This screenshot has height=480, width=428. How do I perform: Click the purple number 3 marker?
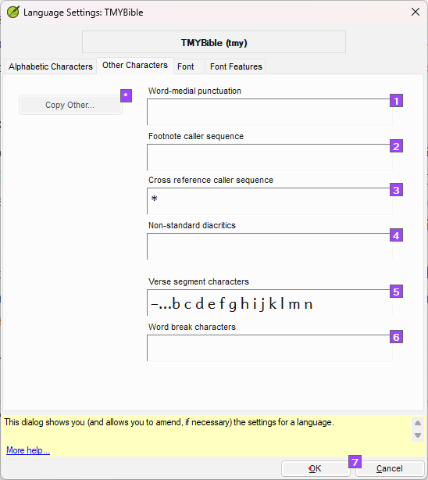click(396, 190)
